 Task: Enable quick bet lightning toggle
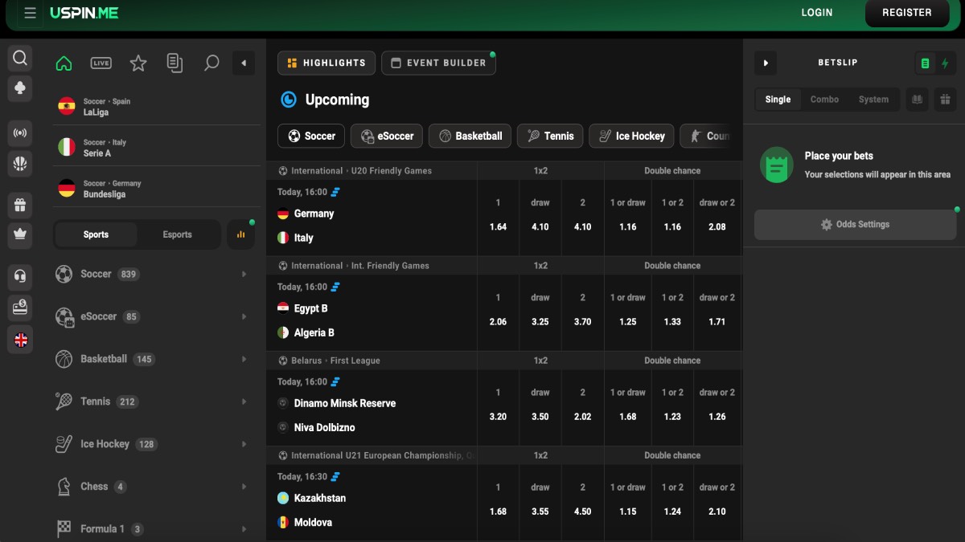pos(944,63)
